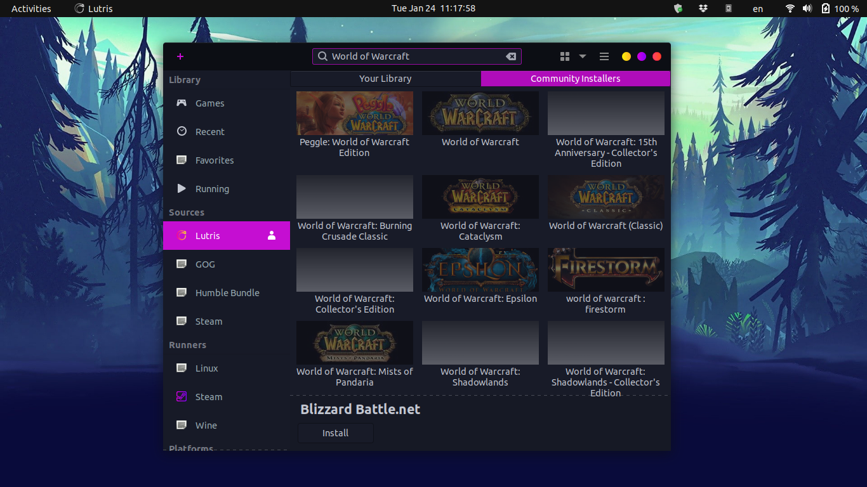Add a new game with the plus button
This screenshot has width=867, height=487.
pos(180,56)
